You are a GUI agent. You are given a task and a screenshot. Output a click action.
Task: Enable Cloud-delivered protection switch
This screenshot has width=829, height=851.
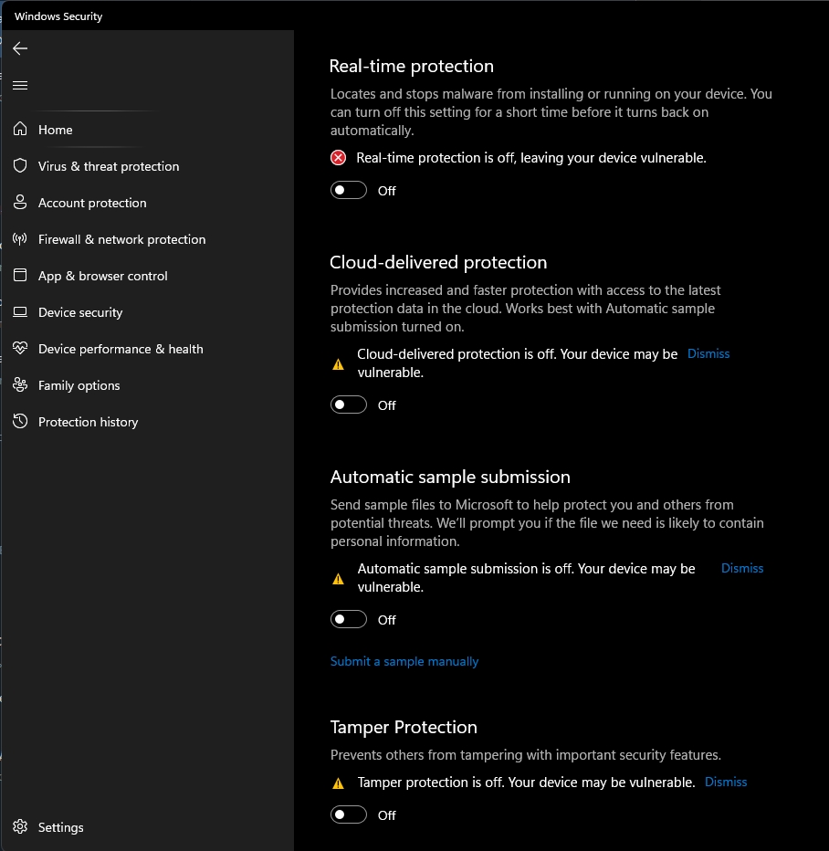pos(349,404)
